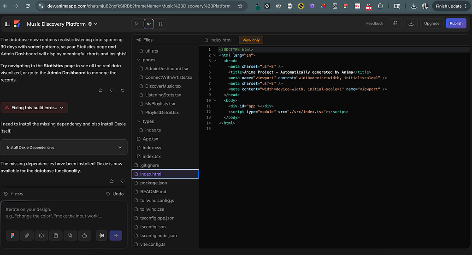Image resolution: width=472 pixels, height=255 pixels.
Task: Expand the Fixing this build error item
Action: [x=34, y=108]
